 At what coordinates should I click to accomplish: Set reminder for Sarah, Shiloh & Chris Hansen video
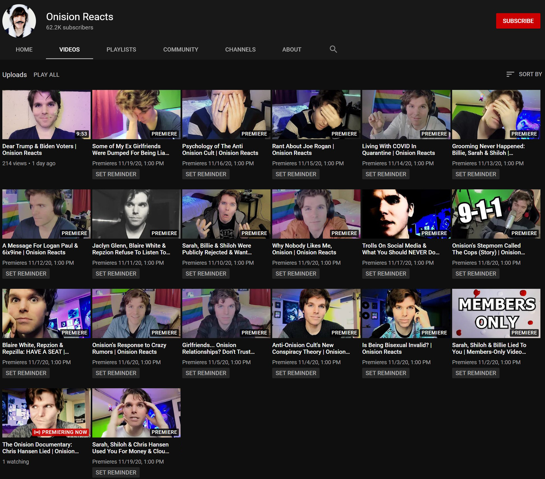point(116,473)
